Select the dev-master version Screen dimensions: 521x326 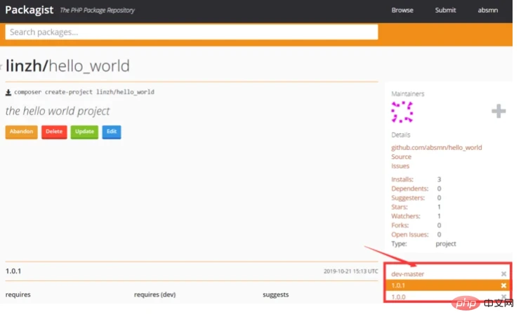click(408, 273)
